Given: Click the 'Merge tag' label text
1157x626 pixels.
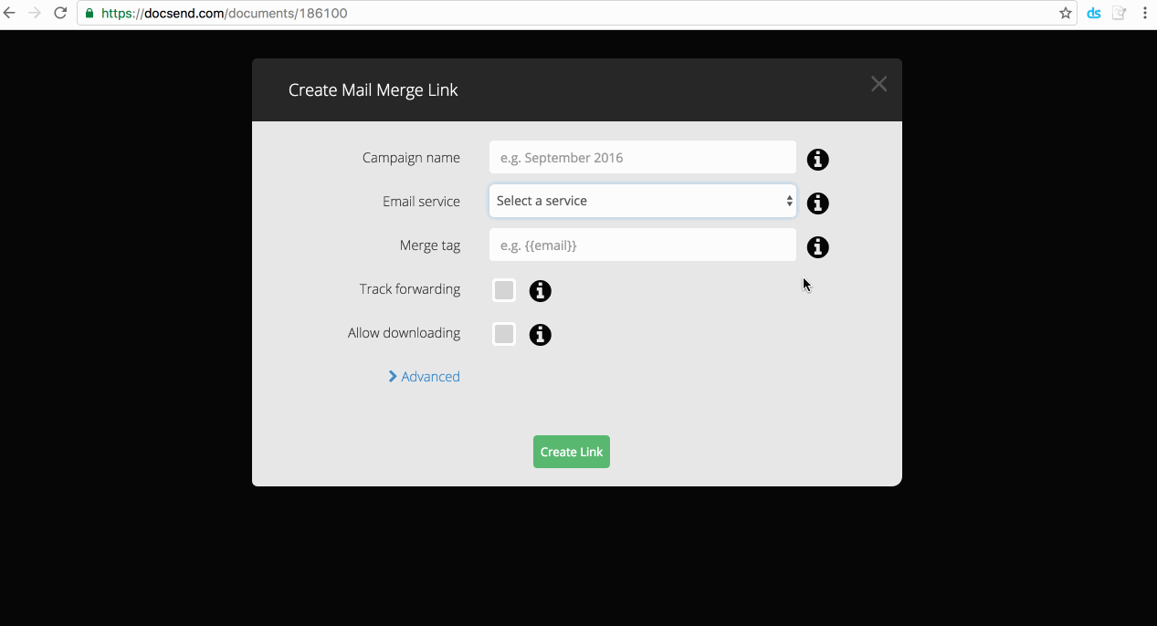Looking at the screenshot, I should point(430,245).
